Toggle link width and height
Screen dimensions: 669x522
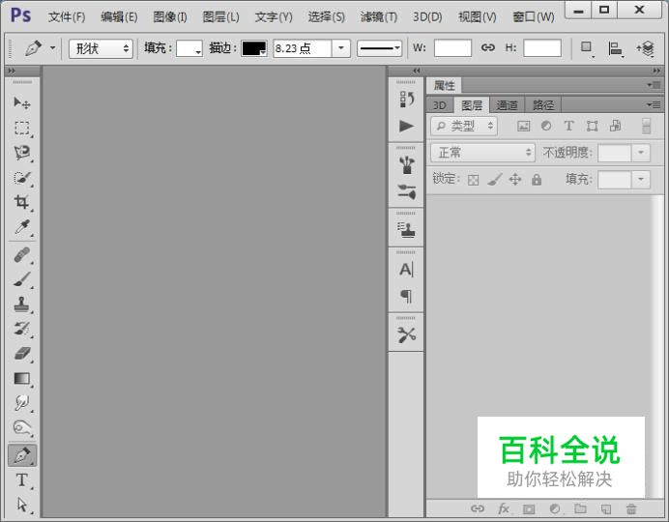tap(487, 47)
